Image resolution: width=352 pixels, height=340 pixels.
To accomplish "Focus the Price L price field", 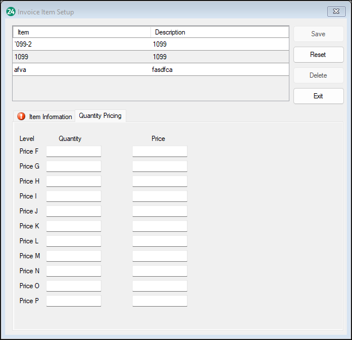I will [x=160, y=241].
